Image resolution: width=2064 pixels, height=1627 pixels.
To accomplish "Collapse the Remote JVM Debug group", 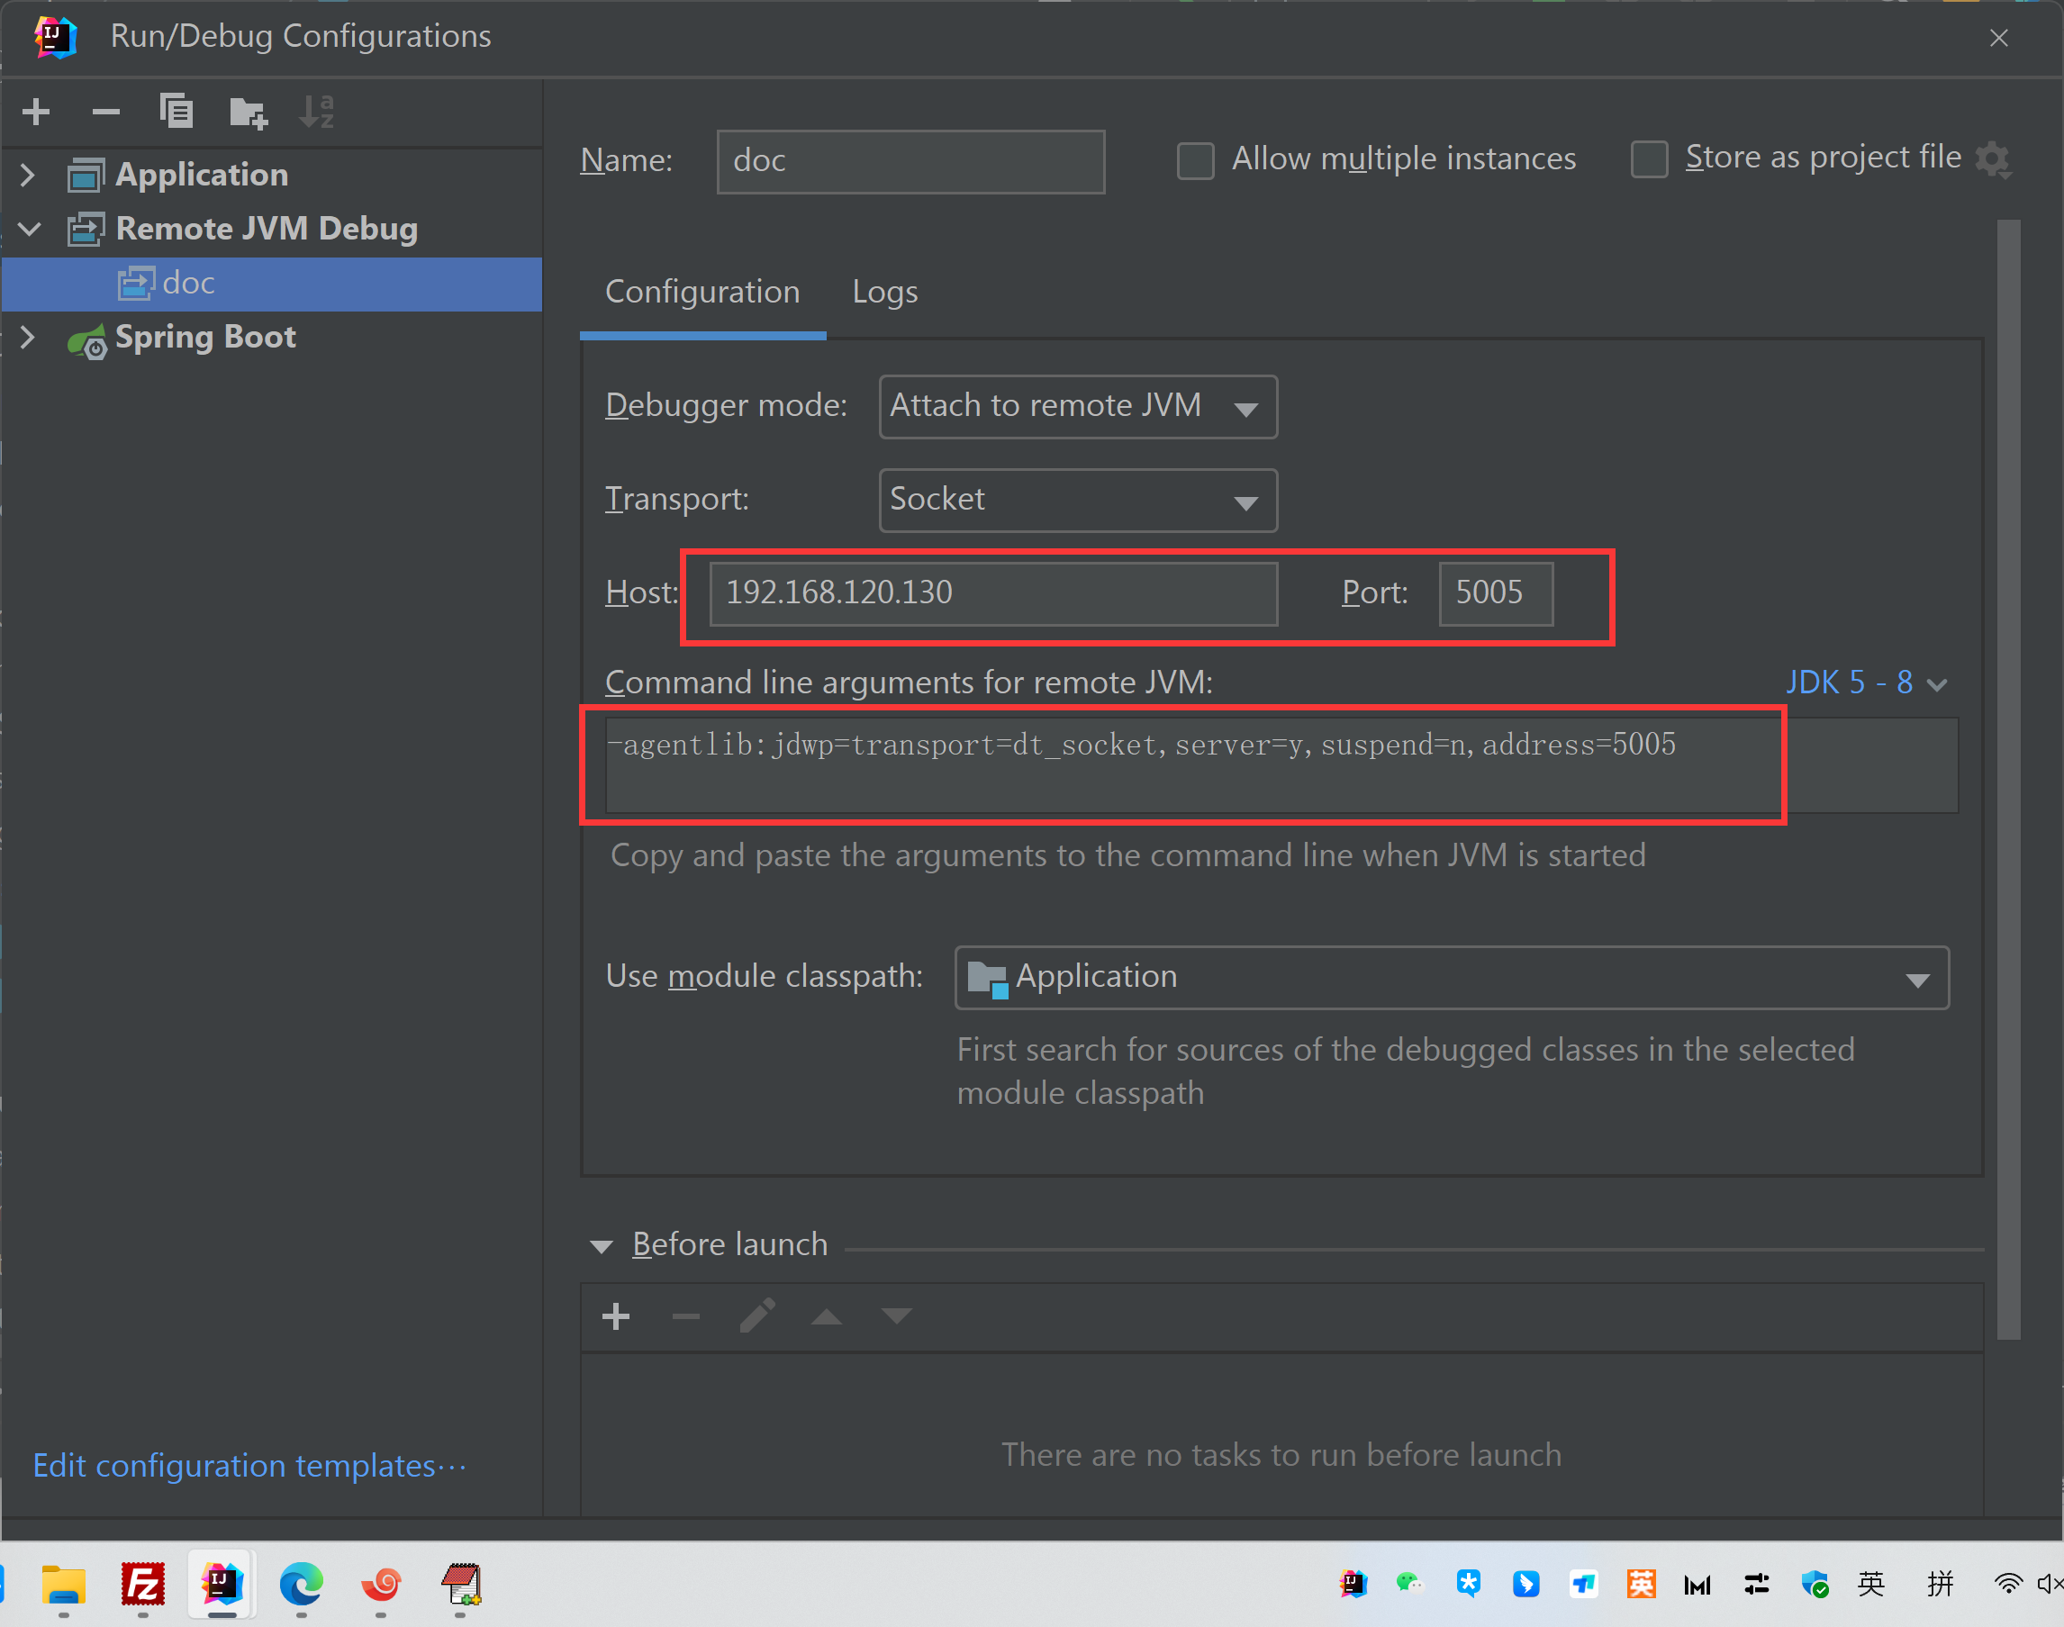I will 30,229.
